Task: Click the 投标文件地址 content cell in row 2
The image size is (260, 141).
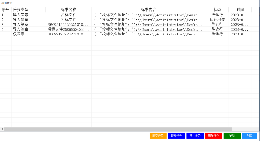Action: click(x=149, y=20)
